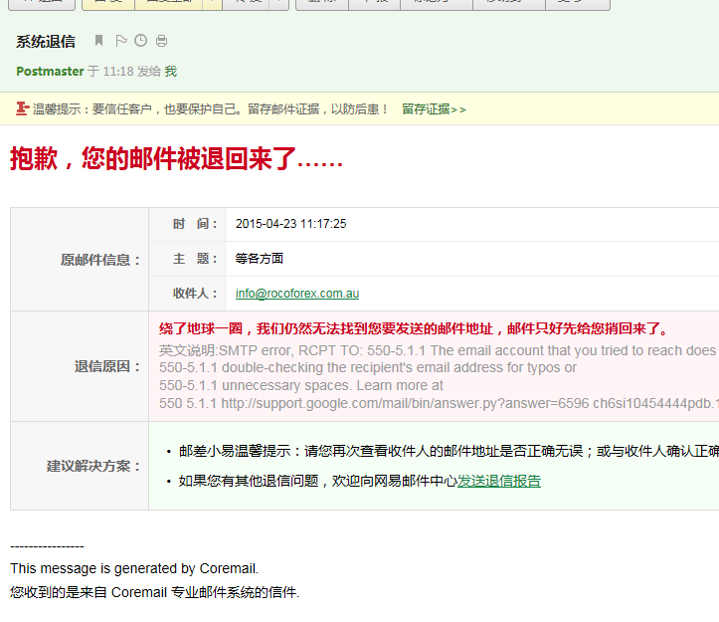
Task: Open the 留存证据>> link
Action: (x=434, y=109)
